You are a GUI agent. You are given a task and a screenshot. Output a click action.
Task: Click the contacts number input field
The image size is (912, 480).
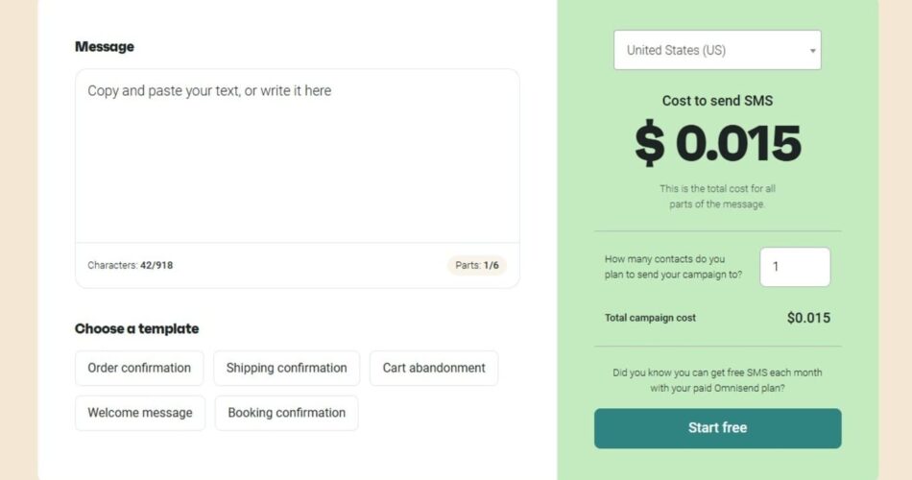(795, 267)
